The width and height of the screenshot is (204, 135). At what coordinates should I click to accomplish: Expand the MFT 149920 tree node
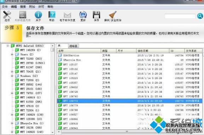click(12, 132)
